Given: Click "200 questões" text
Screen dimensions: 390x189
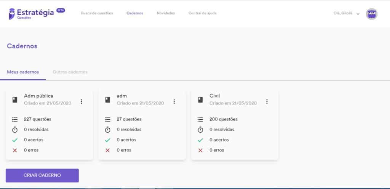Looking at the screenshot, I should 224,119.
